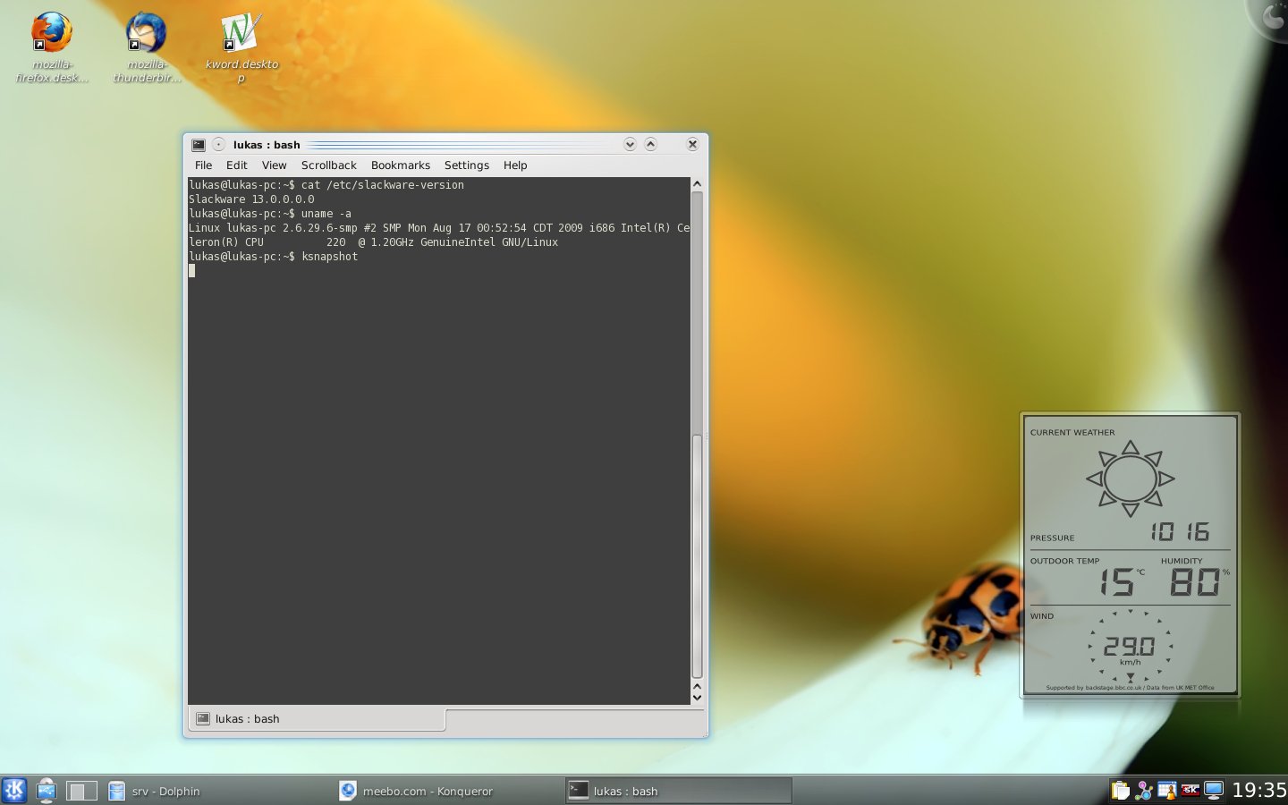Select the Mozilla Thunderbird desktop icon

(146, 33)
